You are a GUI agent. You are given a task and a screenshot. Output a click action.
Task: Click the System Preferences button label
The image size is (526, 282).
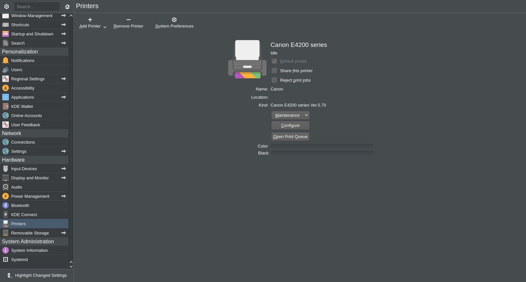tap(174, 26)
